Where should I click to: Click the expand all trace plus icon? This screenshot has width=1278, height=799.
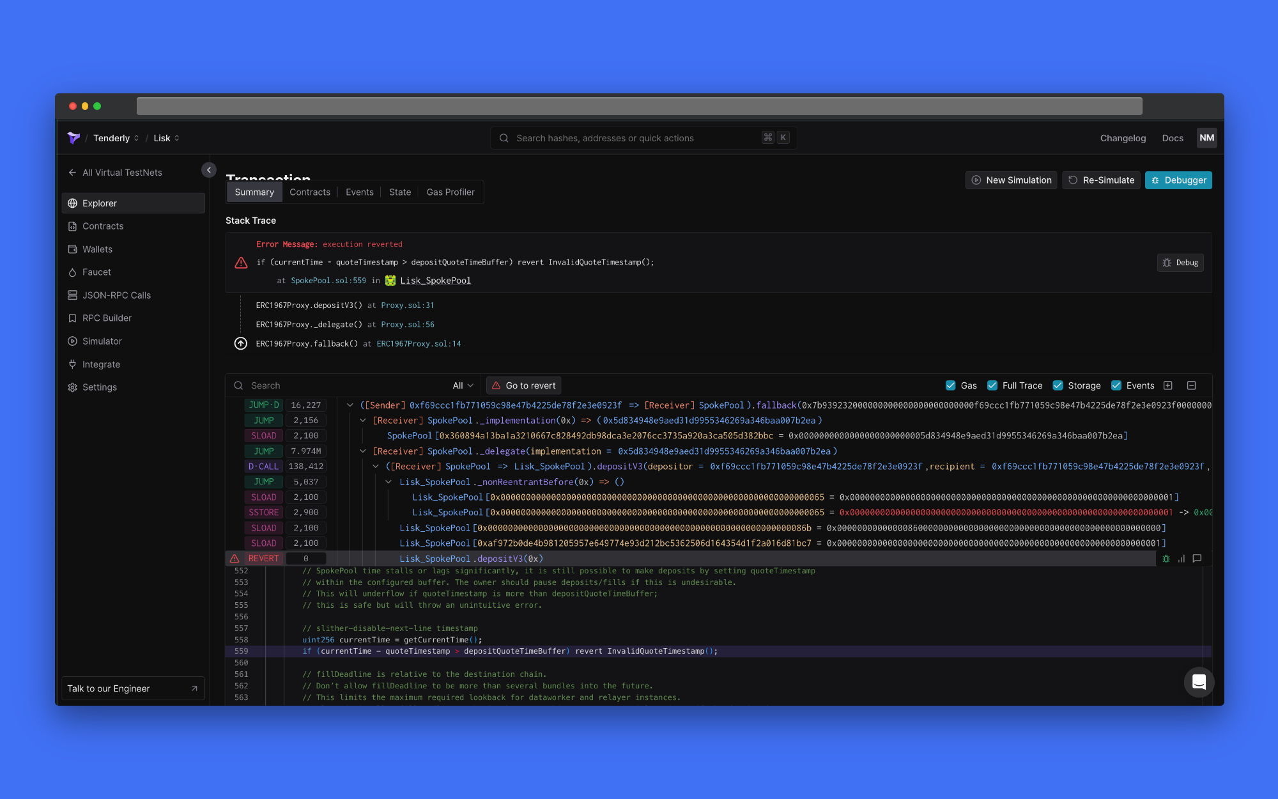click(x=1168, y=385)
